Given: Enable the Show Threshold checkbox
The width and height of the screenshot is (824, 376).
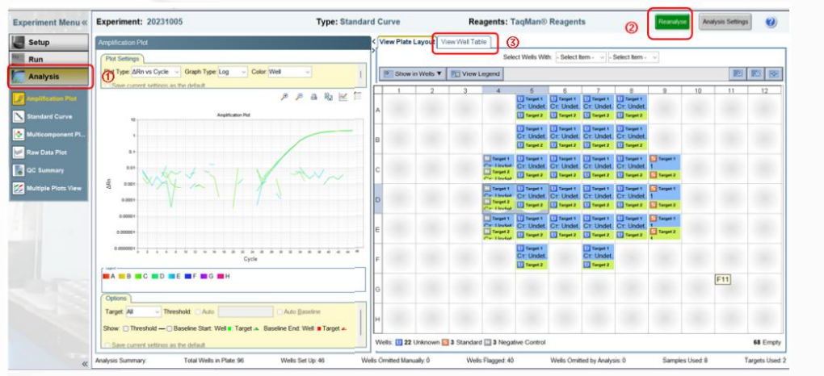Looking at the screenshot, I should click(125, 327).
